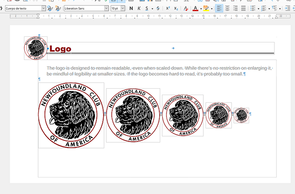Center align the paragraph
The height and width of the screenshot is (194, 295).
[227, 8]
